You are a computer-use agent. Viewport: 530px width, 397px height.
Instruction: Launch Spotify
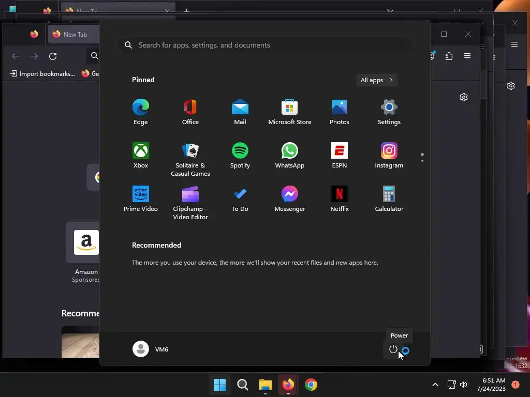(x=240, y=156)
